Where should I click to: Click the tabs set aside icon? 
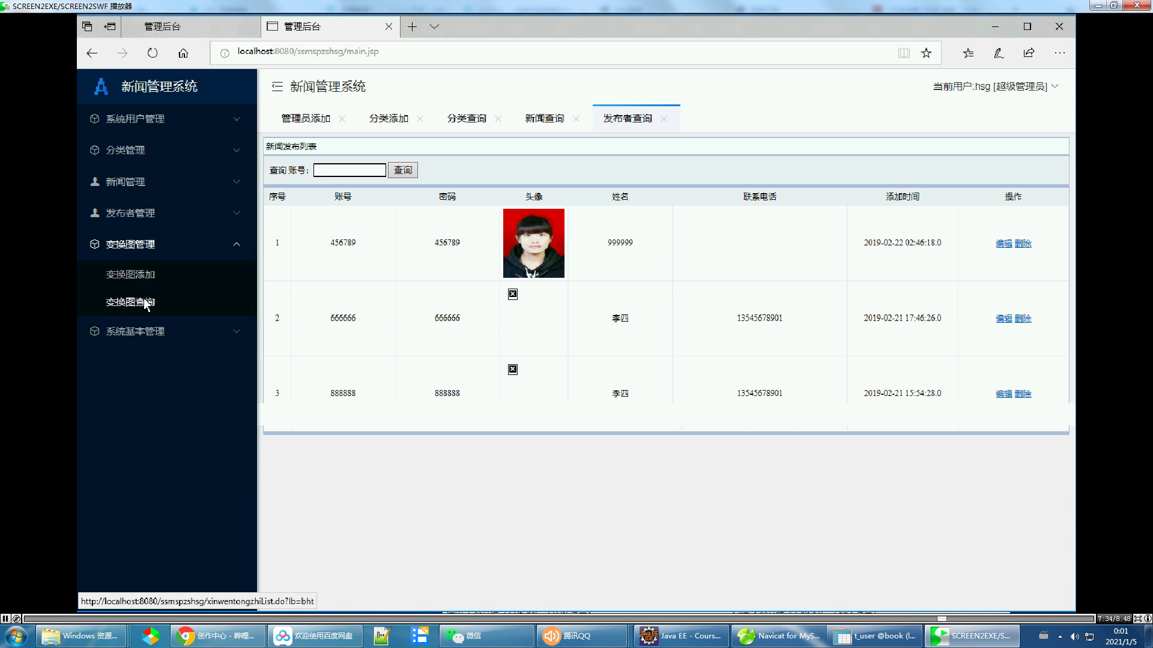[87, 26]
